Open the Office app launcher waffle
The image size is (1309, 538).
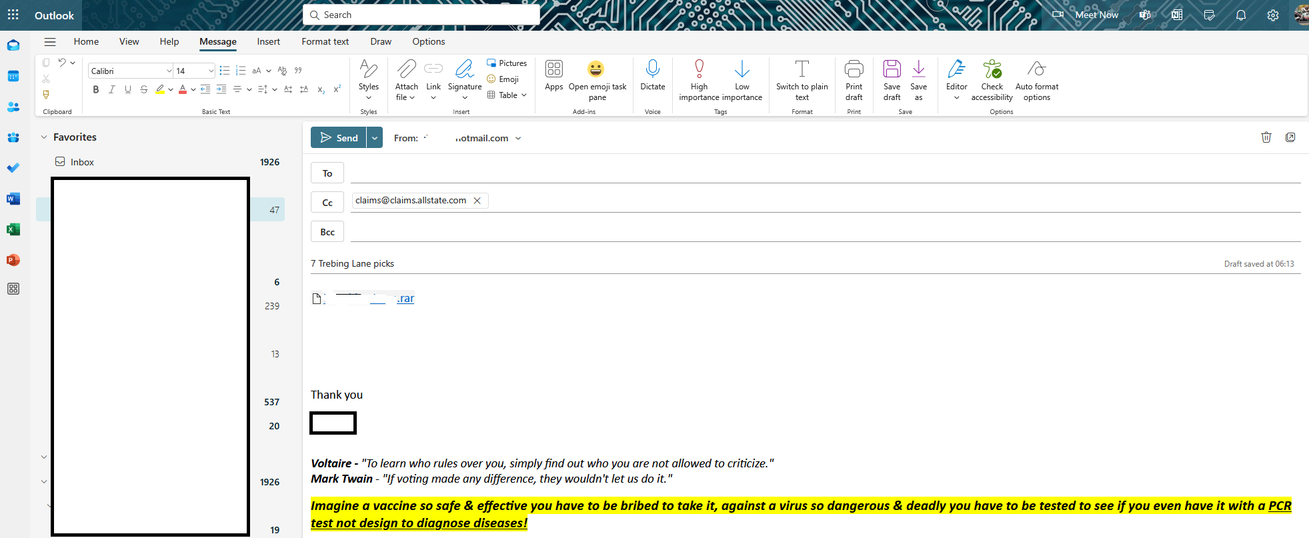[x=13, y=15]
